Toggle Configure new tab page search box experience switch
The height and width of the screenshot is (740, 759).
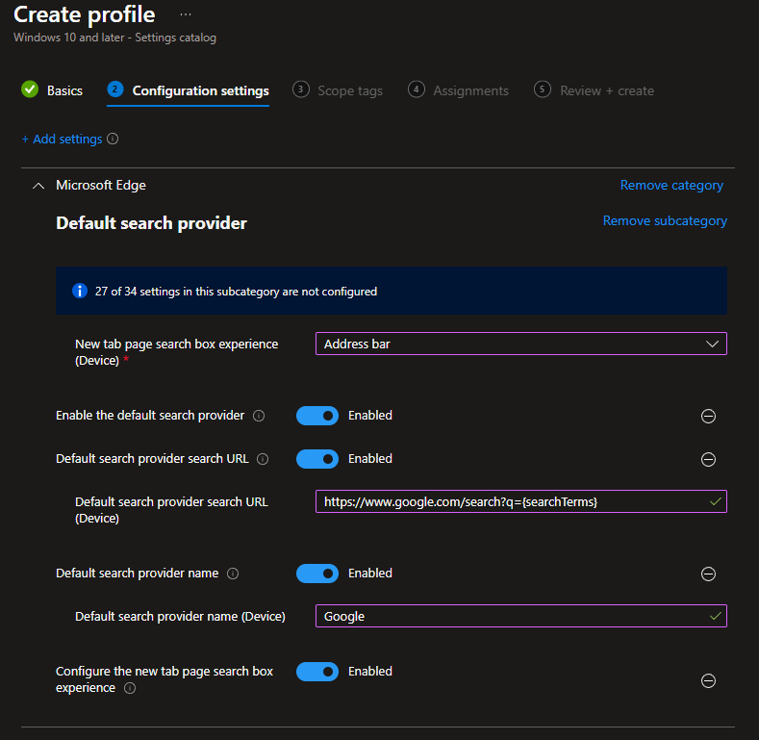point(317,672)
